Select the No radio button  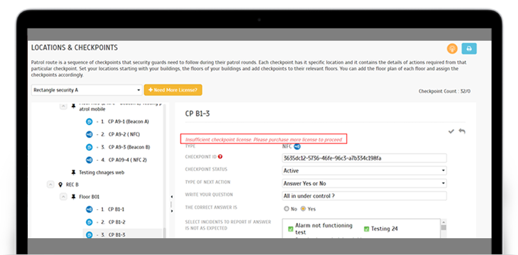click(x=286, y=209)
